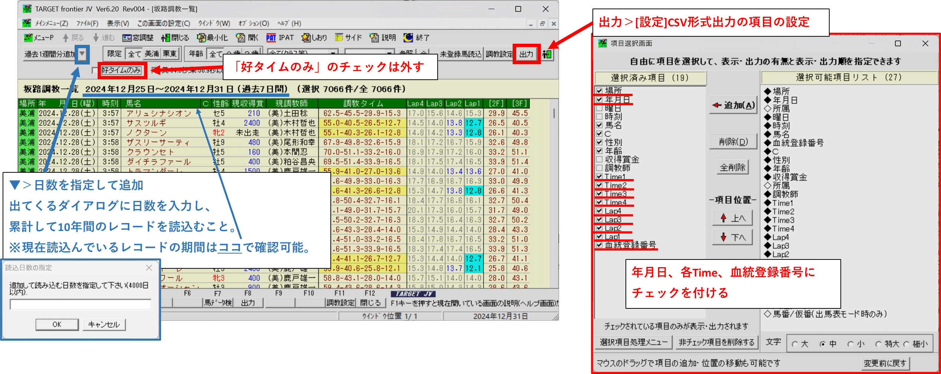
Task: Open the メニューP toolbar icon
Action: coord(28,38)
